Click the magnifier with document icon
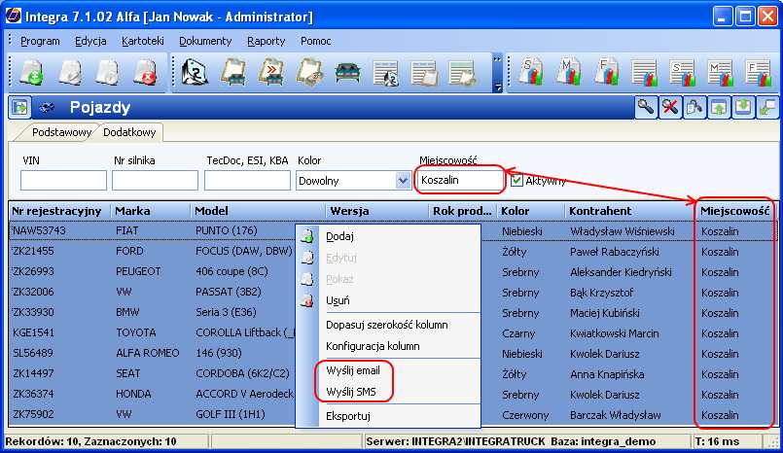783x453 pixels. coord(694,107)
